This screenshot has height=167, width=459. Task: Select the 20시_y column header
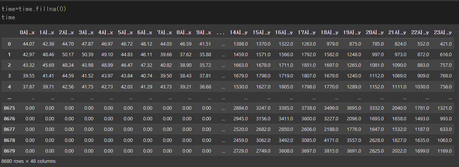375,33
